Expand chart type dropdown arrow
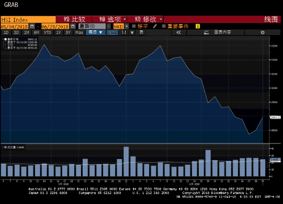This screenshot has width=283, height=204. (132, 32)
